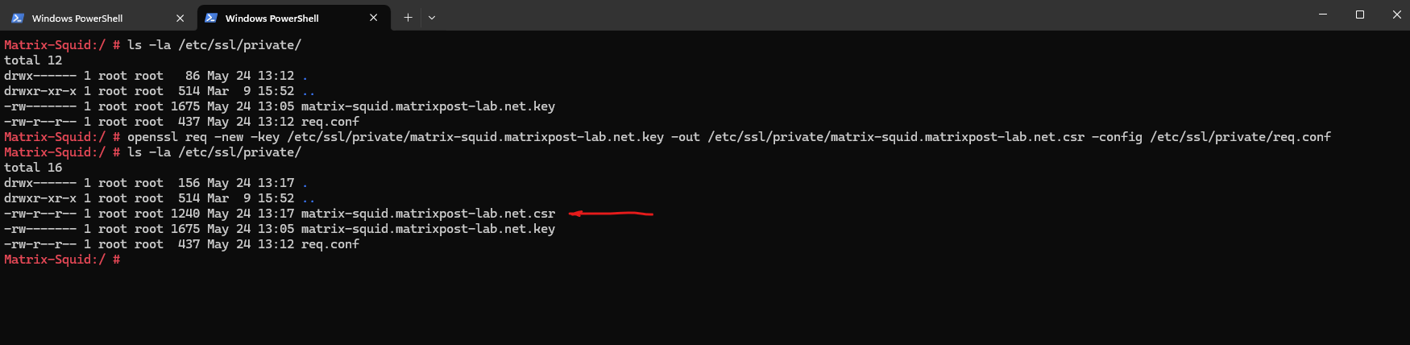Click the red arrow annotation
The height and width of the screenshot is (345, 1410).
[611, 214]
